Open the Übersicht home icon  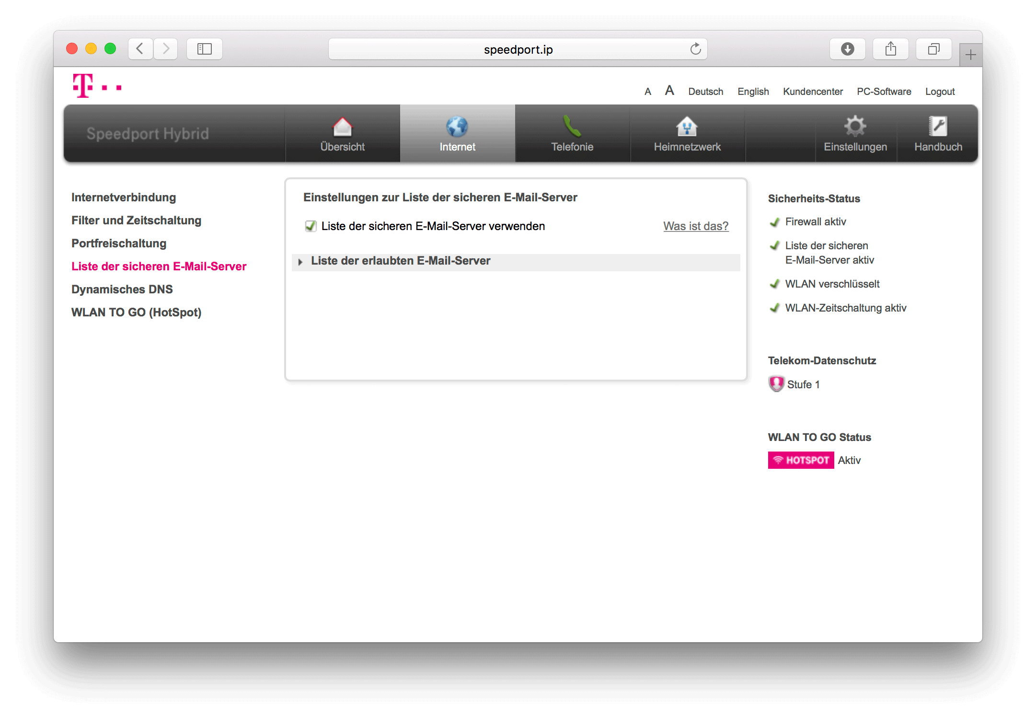pyautogui.click(x=342, y=127)
